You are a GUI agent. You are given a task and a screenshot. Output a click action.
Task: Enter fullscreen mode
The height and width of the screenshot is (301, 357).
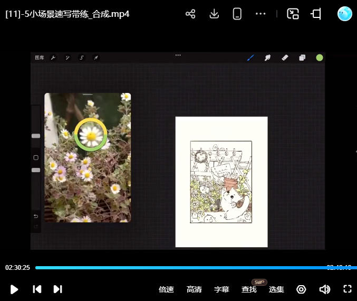pyautogui.click(x=347, y=289)
